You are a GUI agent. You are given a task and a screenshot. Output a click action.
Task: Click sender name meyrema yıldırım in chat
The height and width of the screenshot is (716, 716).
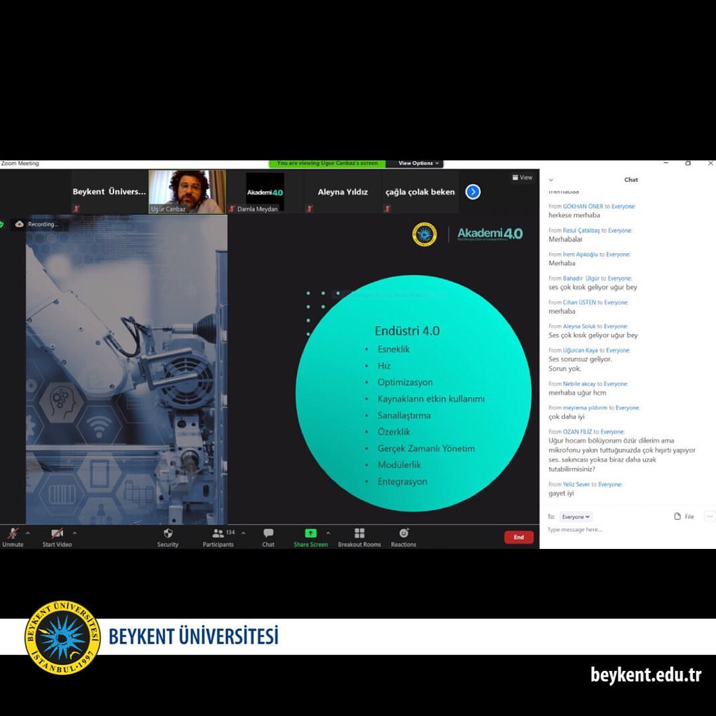pyautogui.click(x=585, y=408)
